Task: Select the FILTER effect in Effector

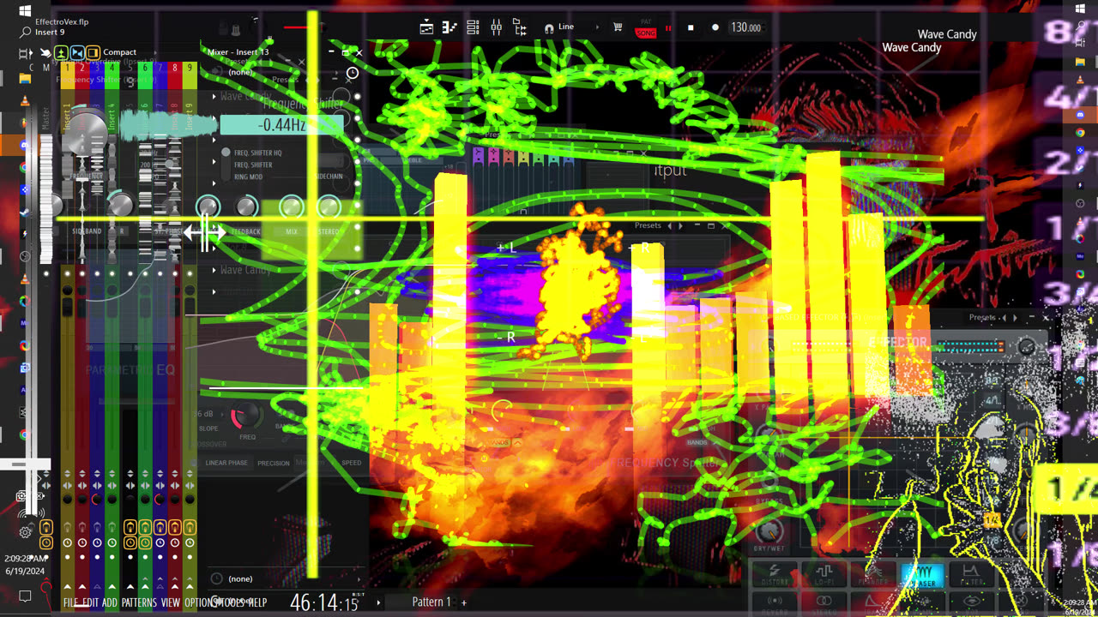Action: point(971,573)
